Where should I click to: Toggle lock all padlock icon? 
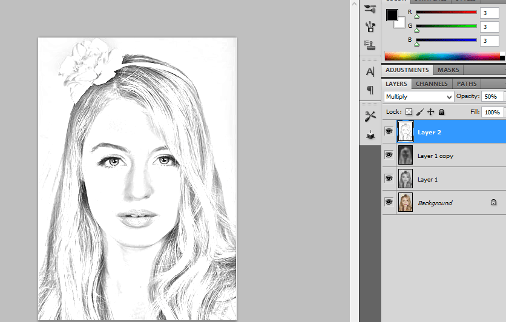(x=441, y=112)
